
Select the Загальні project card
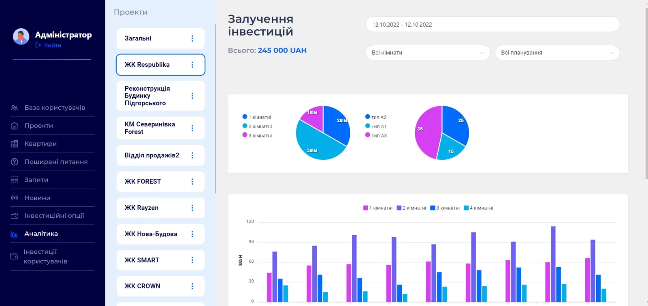160,38
